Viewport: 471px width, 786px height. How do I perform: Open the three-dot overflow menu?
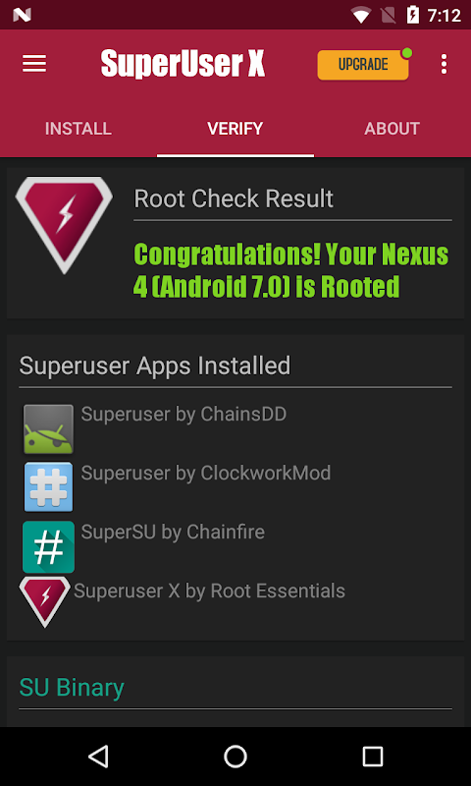444,64
